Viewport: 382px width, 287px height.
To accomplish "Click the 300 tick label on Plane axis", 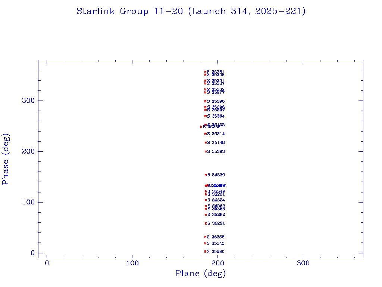I will [303, 263].
